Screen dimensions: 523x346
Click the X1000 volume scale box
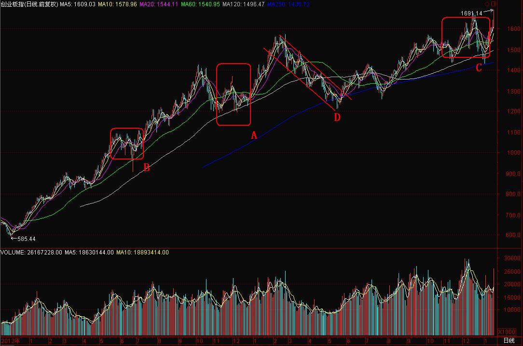(x=507, y=332)
